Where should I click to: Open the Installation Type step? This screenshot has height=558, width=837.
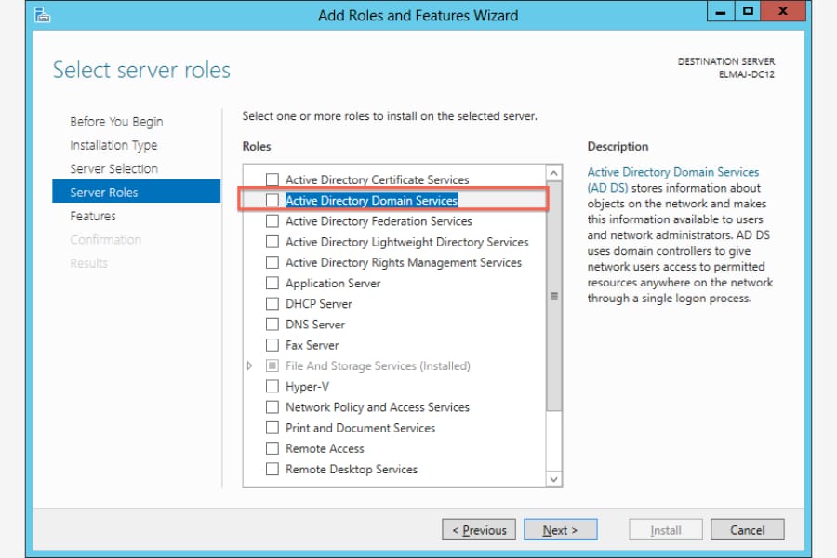(113, 145)
